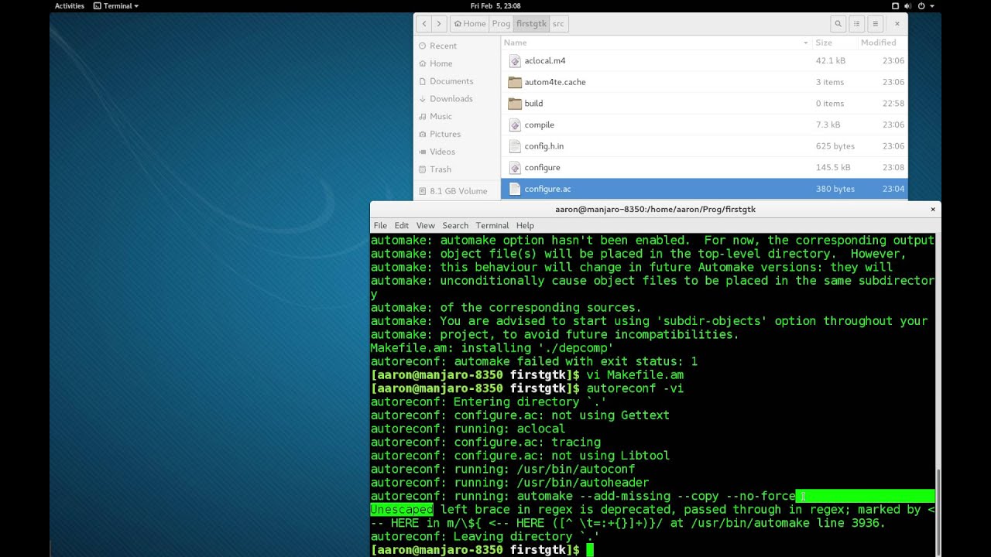This screenshot has height=557, width=991.
Task: Click the 0 items size of build
Action: 830,103
